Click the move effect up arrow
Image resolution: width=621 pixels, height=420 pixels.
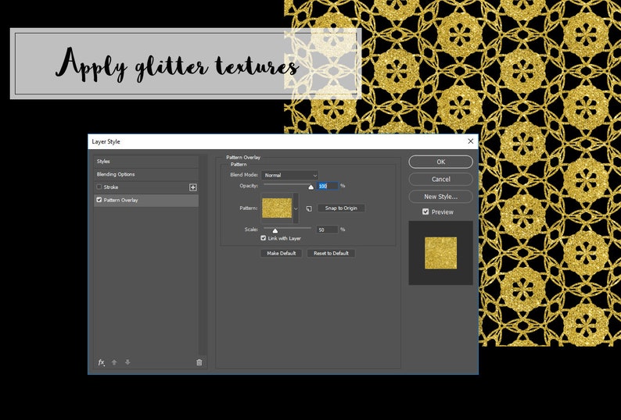[x=114, y=362]
